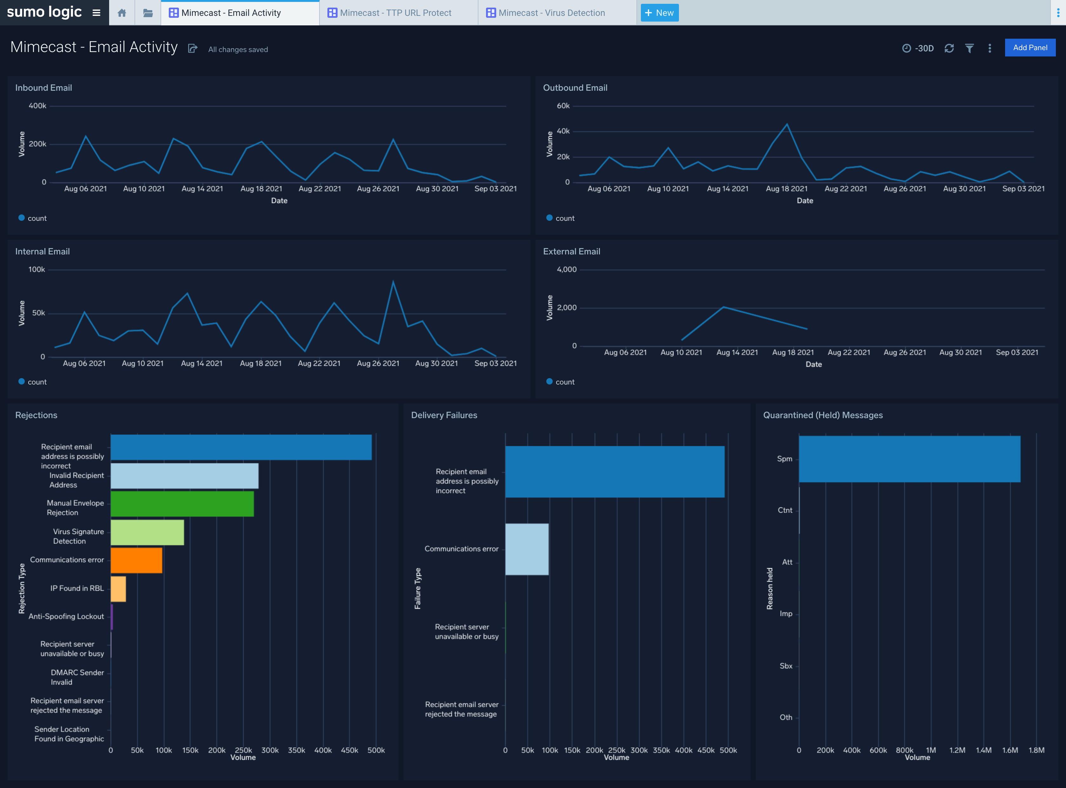
Task: Switch to Mimecast - TTP URL Protect tab
Action: 395,13
